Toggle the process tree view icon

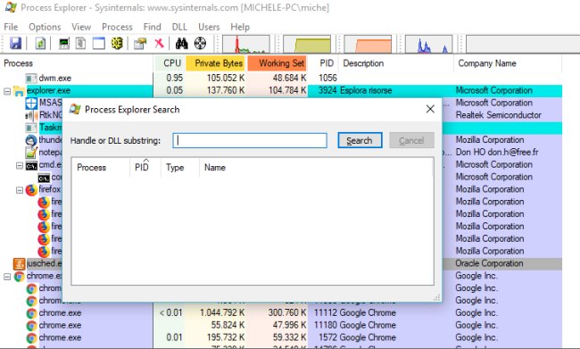click(x=80, y=44)
